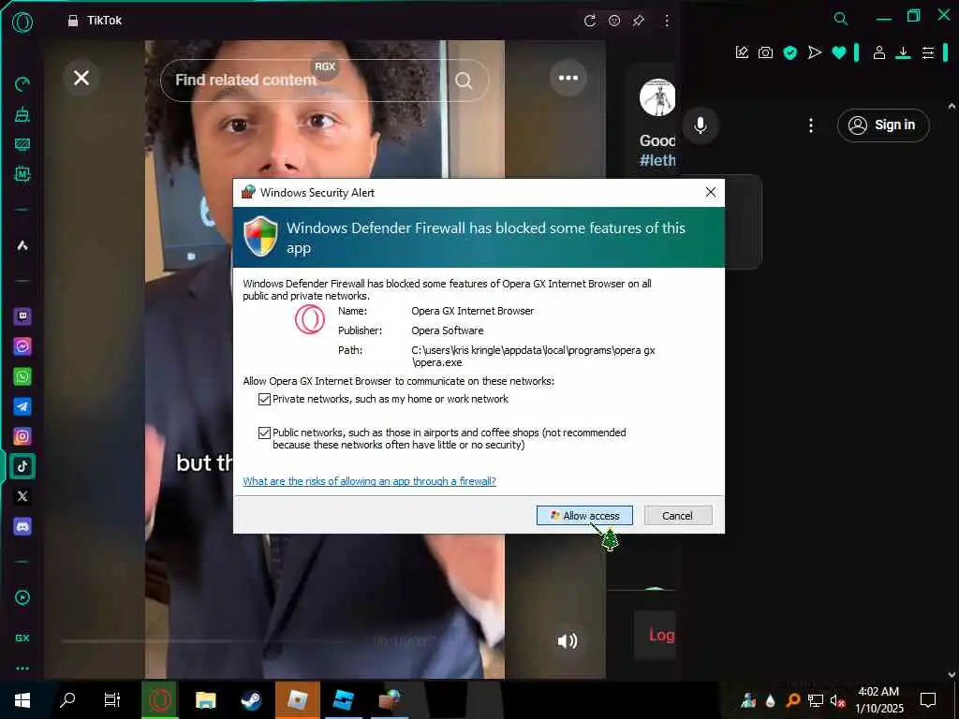Click the page vertical scrollbar down arrow
The height and width of the screenshot is (719, 959).
click(952, 674)
